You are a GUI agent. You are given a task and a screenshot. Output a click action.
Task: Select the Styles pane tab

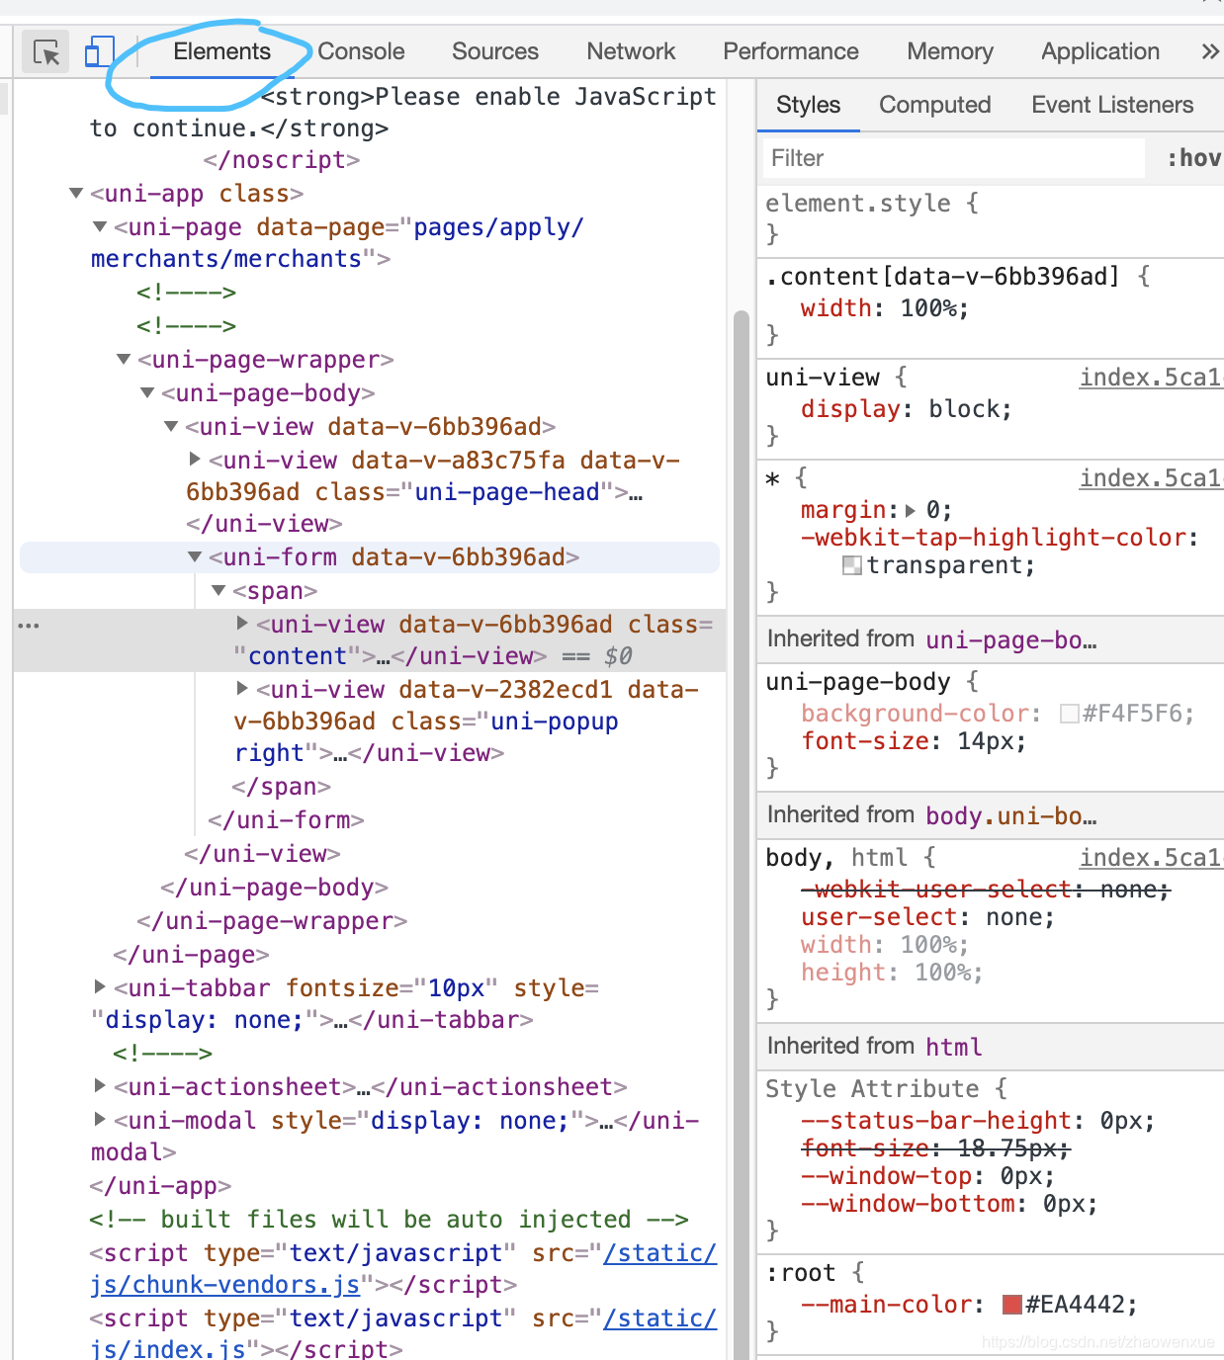[808, 105]
